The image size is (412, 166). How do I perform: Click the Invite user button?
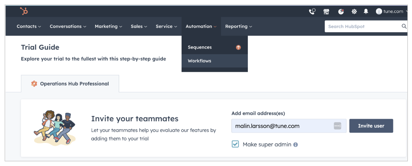[371, 126]
